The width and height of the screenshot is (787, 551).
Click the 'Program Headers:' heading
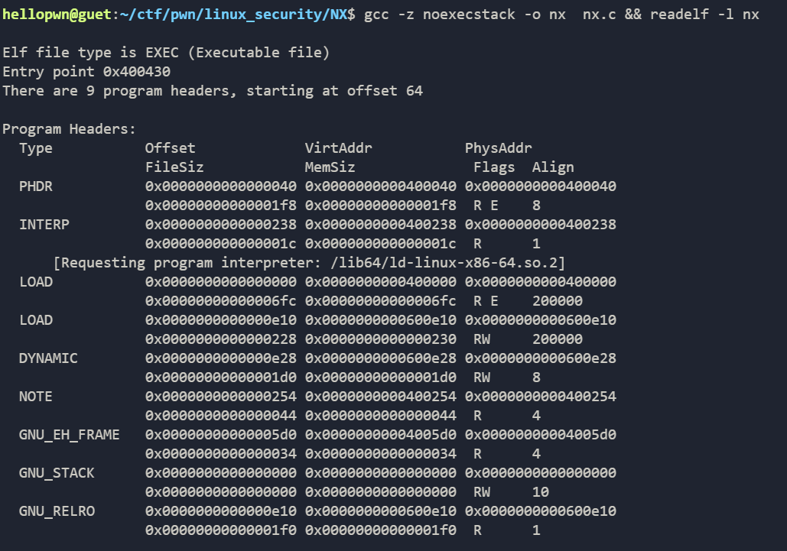pos(70,129)
